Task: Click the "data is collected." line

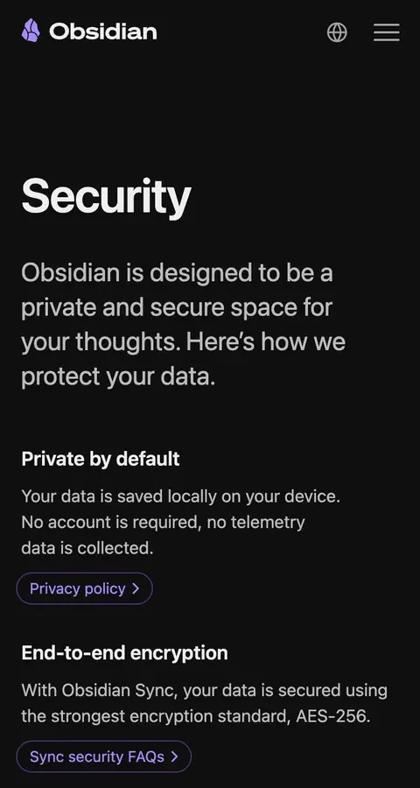Action: pos(87,548)
